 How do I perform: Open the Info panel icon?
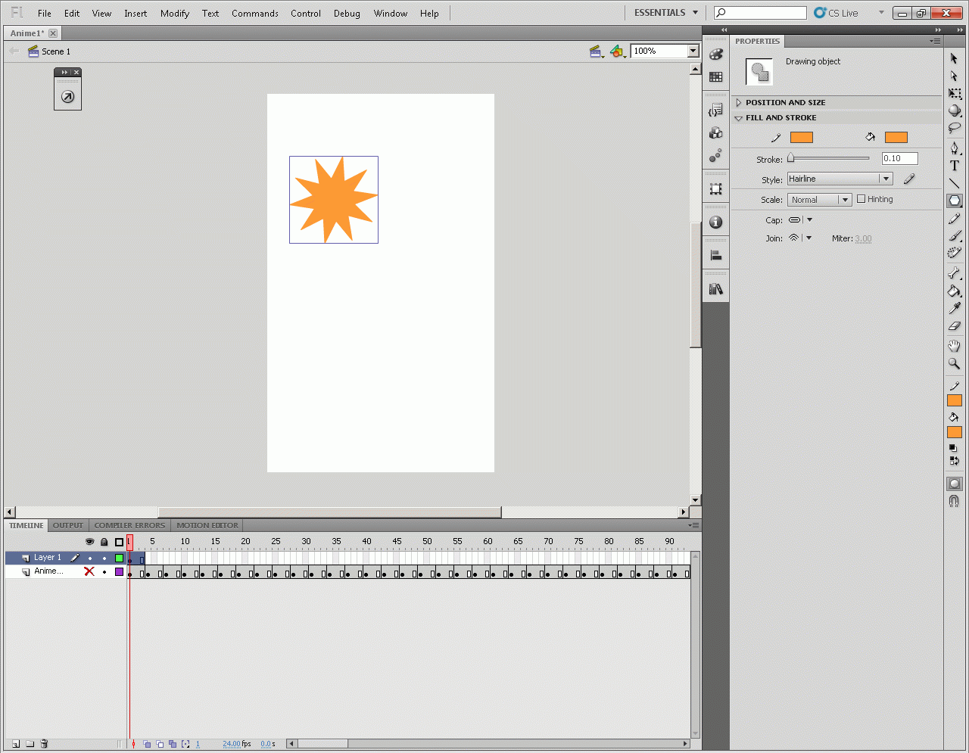715,222
